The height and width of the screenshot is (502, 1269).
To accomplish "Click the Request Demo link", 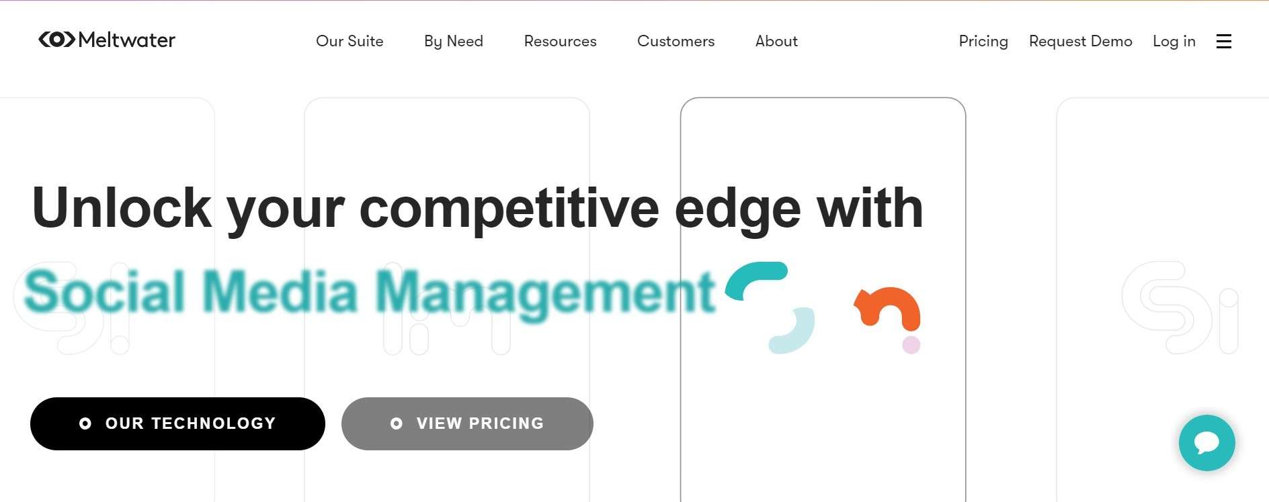I will (1080, 42).
